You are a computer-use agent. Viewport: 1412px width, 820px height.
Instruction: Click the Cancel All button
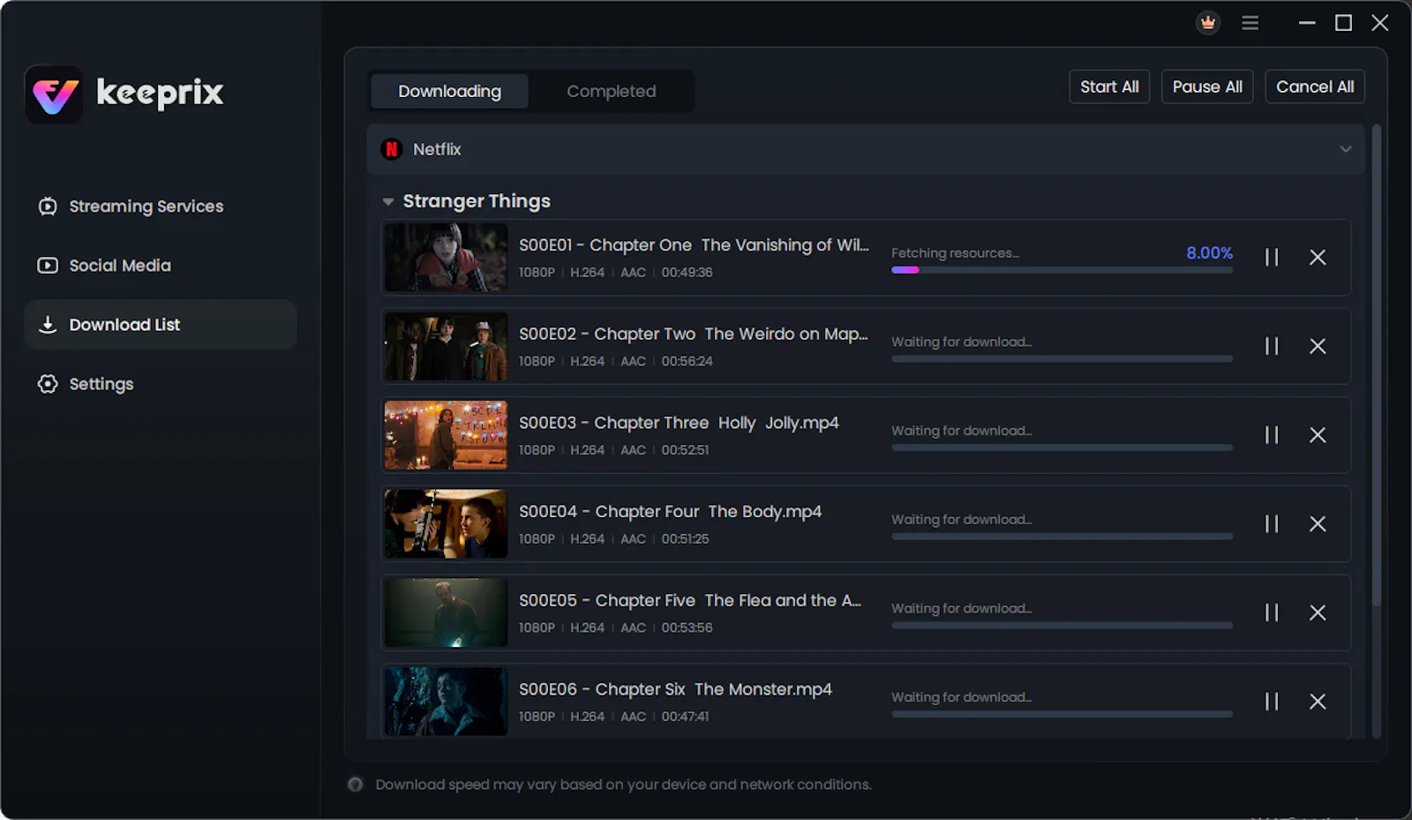1315,87
